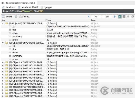Viewport: 135px width, 98px height.
Task: Edit the limit value field showing 50
Action: (x=107, y=16)
